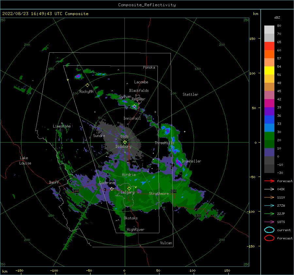Click the green 22JP arrow icon
The height and width of the screenshot is (275, 294).
click(269, 214)
